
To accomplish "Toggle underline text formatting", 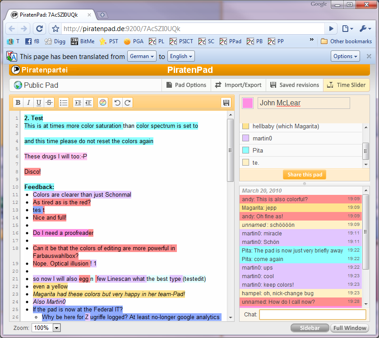I will pos(39,103).
